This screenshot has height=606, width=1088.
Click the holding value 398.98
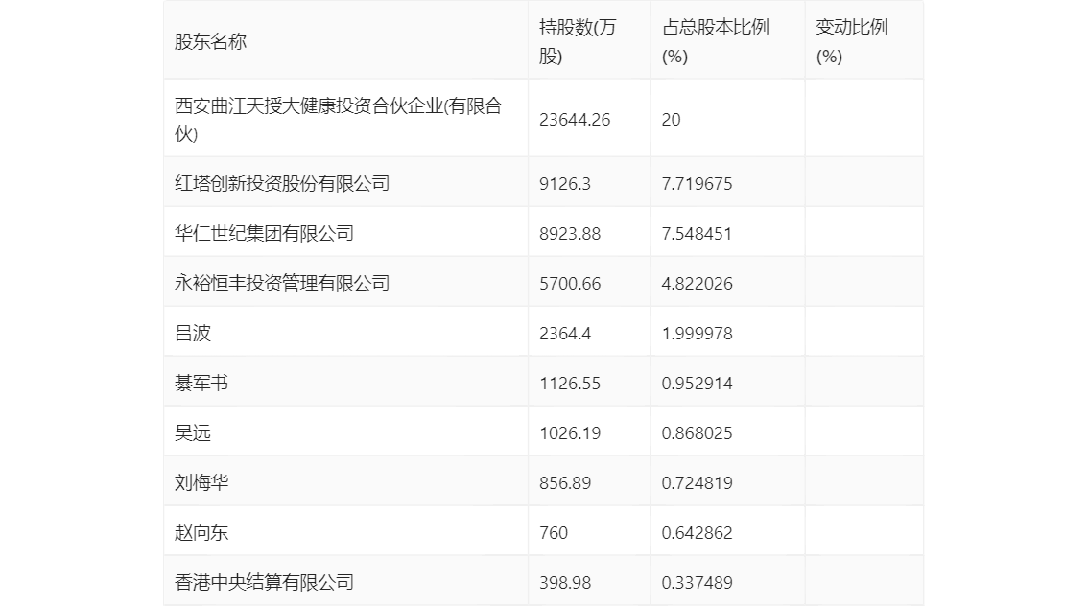tap(565, 583)
